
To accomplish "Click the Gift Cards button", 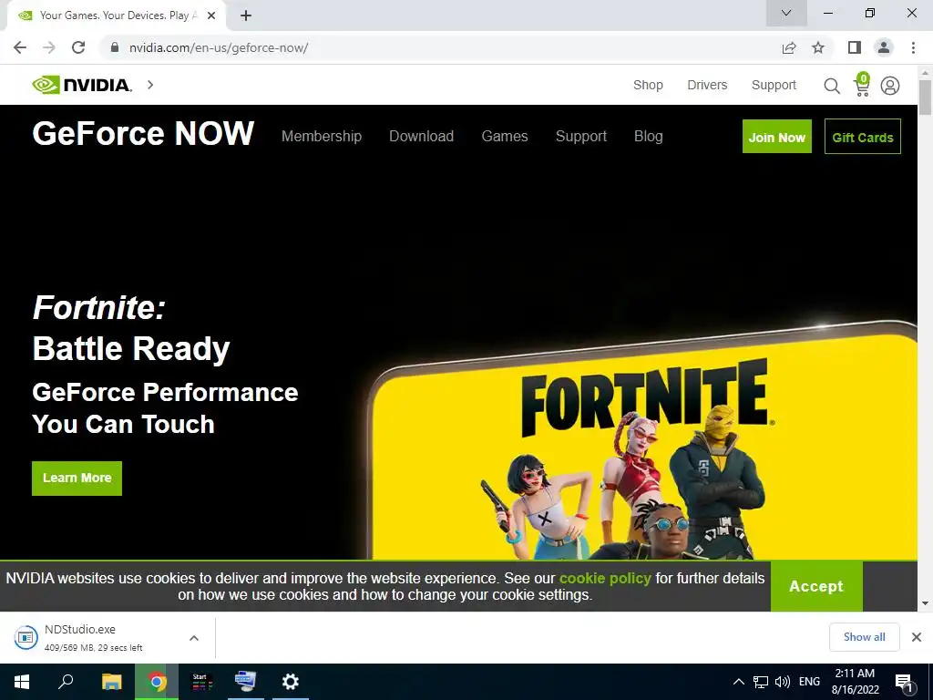I will (x=863, y=137).
